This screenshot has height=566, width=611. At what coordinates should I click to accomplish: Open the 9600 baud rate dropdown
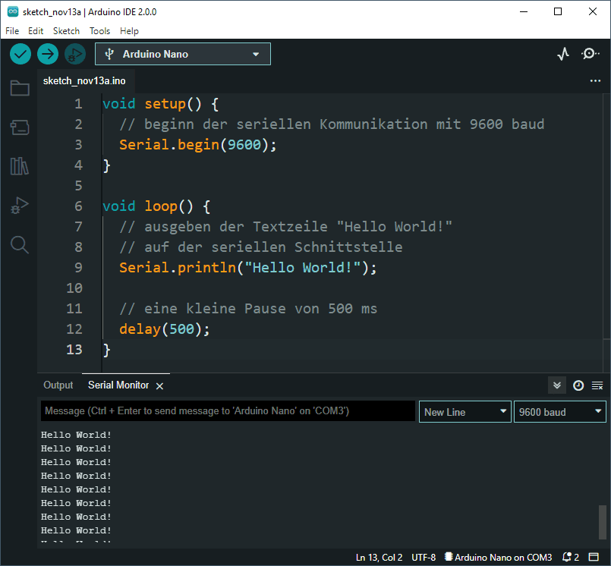pos(559,412)
